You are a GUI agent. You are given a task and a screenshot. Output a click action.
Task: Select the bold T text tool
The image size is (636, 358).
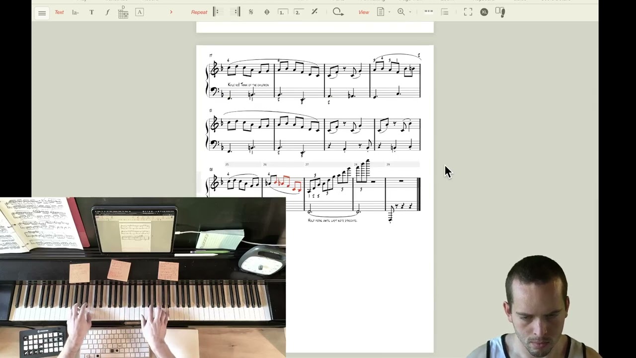coord(91,12)
